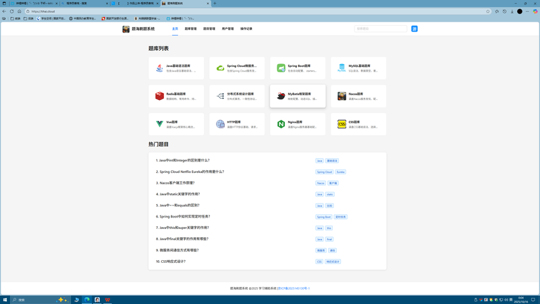Click the static tag on question 4
540x304 pixels.
point(329,195)
